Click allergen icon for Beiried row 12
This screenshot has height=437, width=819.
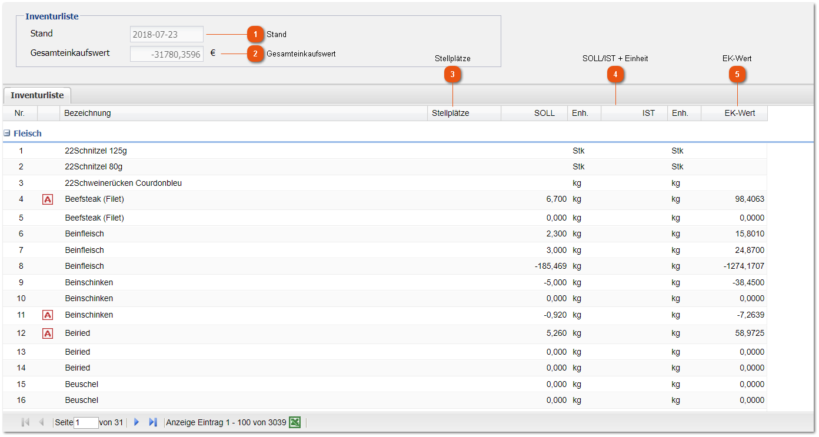point(48,333)
